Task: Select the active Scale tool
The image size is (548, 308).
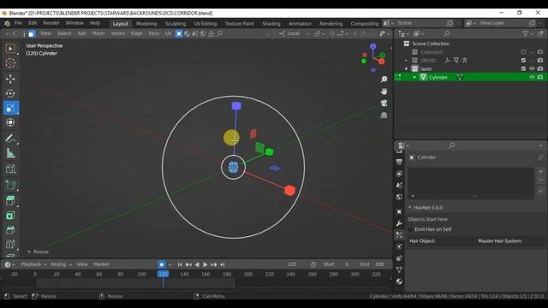Action: 10,108
